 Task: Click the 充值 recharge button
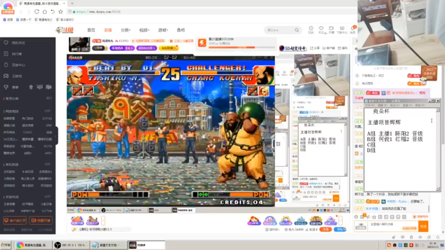(x=325, y=229)
